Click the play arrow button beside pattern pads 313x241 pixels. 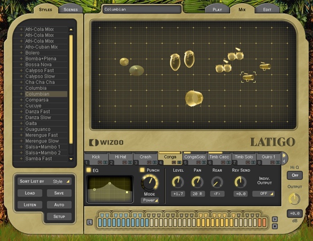[275, 219]
